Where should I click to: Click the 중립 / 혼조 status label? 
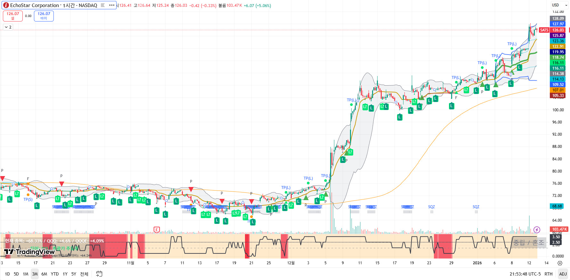[529, 242]
